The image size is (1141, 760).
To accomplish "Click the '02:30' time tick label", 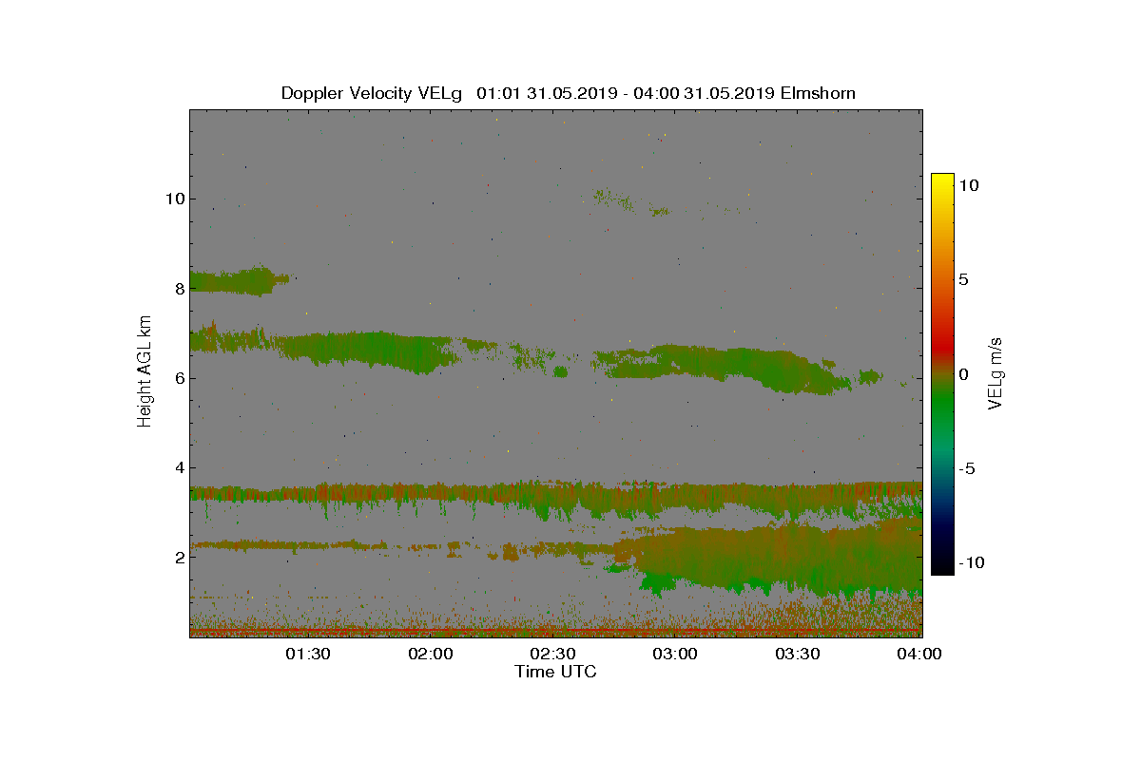I will tap(553, 654).
